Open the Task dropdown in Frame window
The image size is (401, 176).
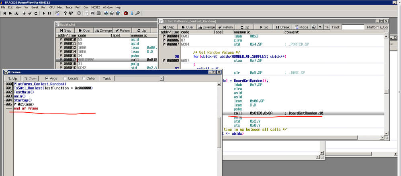[x=162, y=78]
